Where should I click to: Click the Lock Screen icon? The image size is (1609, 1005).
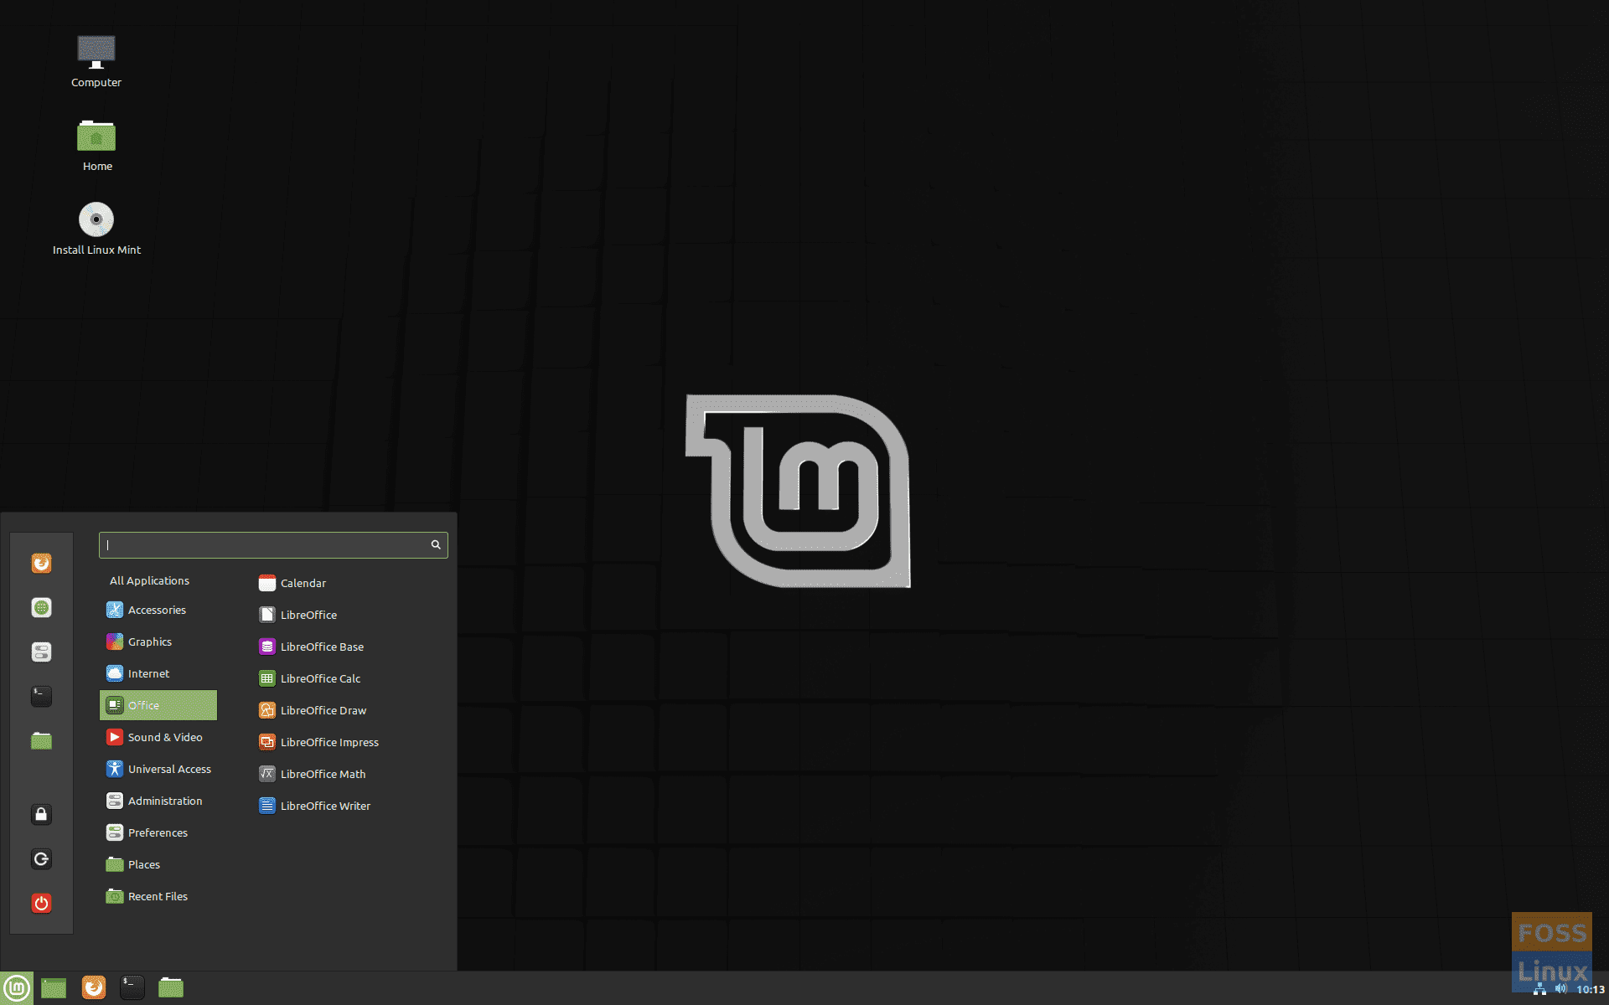point(41,814)
